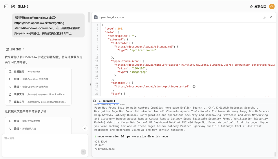Click the GLM-5 model title
Viewport: 278px width, 159px height.
pyautogui.click(x=23, y=7)
